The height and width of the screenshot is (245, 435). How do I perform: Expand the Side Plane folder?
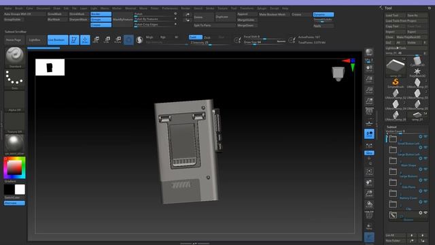coord(393,182)
